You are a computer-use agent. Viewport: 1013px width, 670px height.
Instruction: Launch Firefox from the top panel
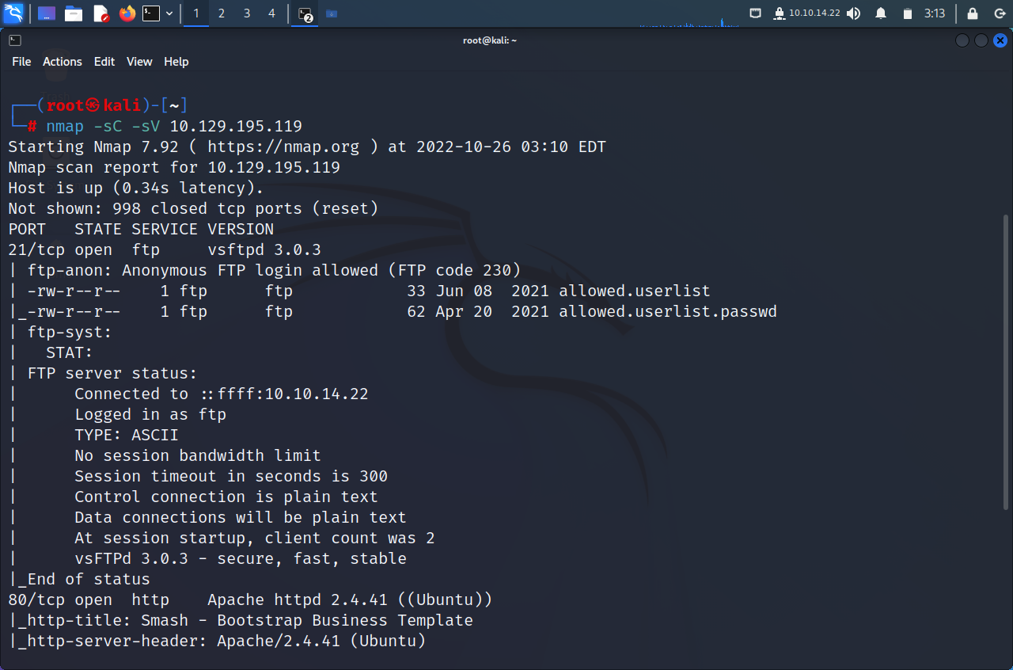127,13
